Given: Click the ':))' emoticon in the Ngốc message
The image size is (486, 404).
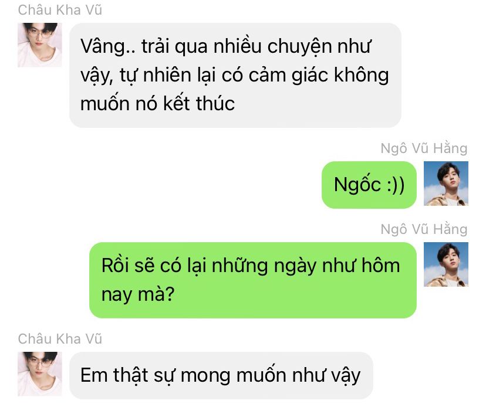Looking at the screenshot, I should coord(396,185).
